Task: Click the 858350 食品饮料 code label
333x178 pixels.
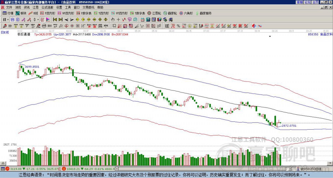Action: pos(320,34)
